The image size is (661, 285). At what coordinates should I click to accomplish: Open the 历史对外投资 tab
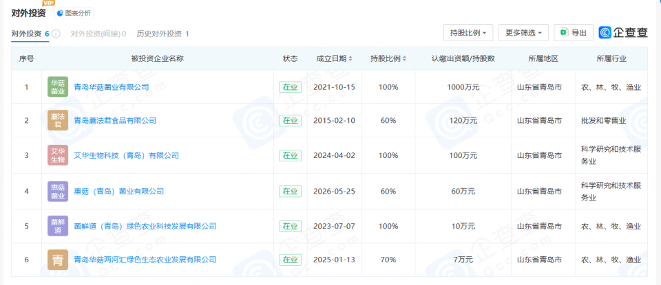162,34
